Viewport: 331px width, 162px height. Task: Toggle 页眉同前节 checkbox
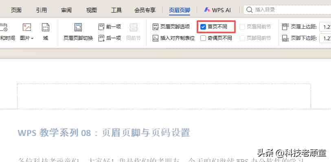[242, 27]
